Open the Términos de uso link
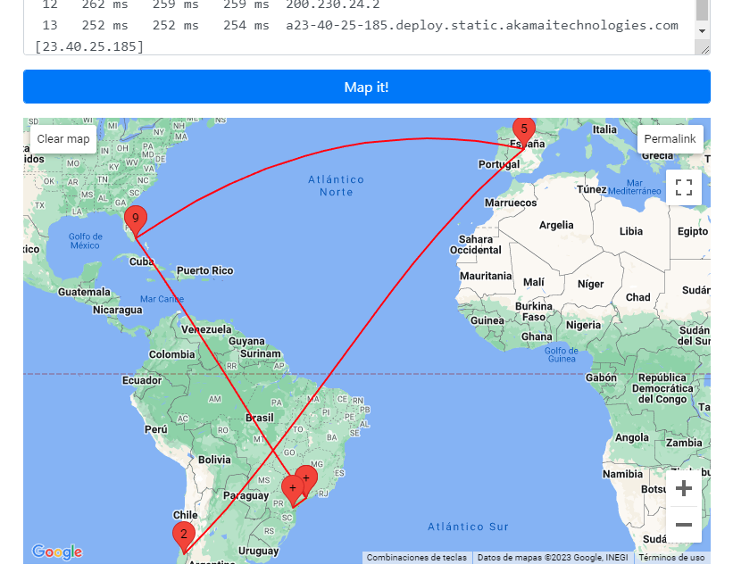The width and height of the screenshot is (733, 581). (671, 558)
